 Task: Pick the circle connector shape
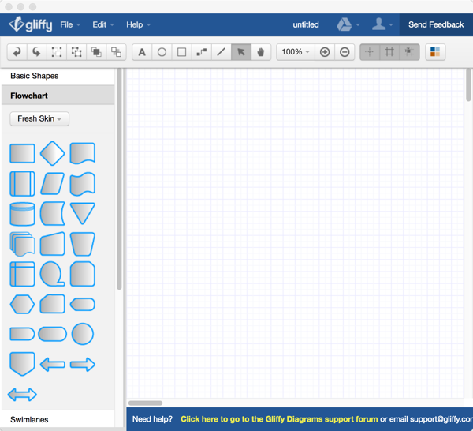(83, 334)
